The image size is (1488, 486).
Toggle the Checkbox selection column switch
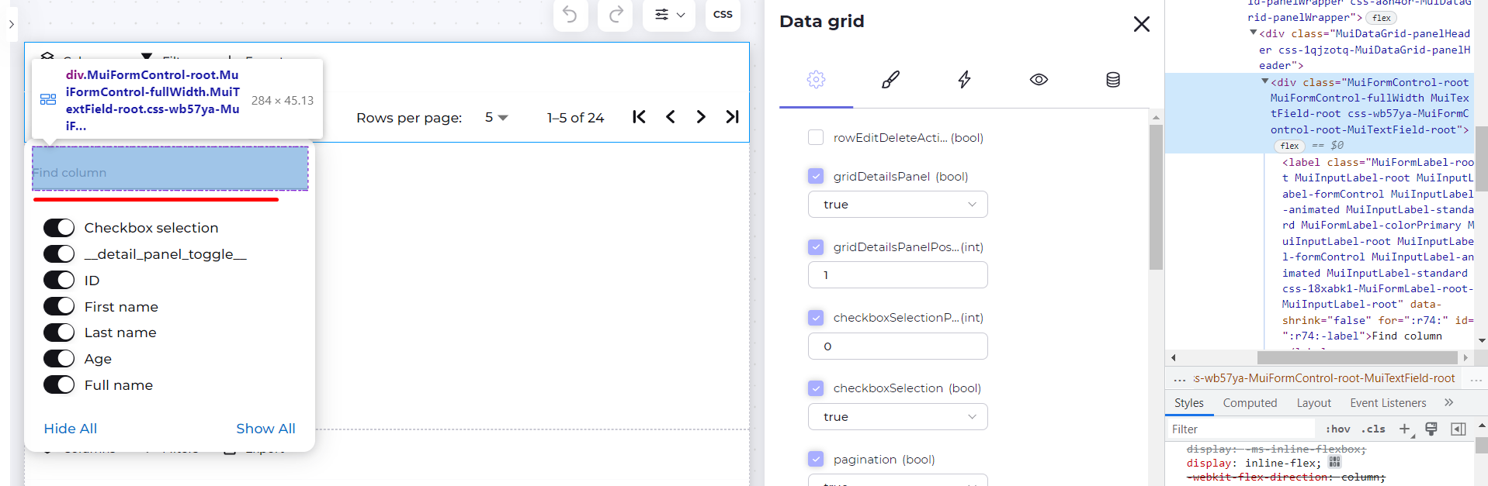point(59,228)
